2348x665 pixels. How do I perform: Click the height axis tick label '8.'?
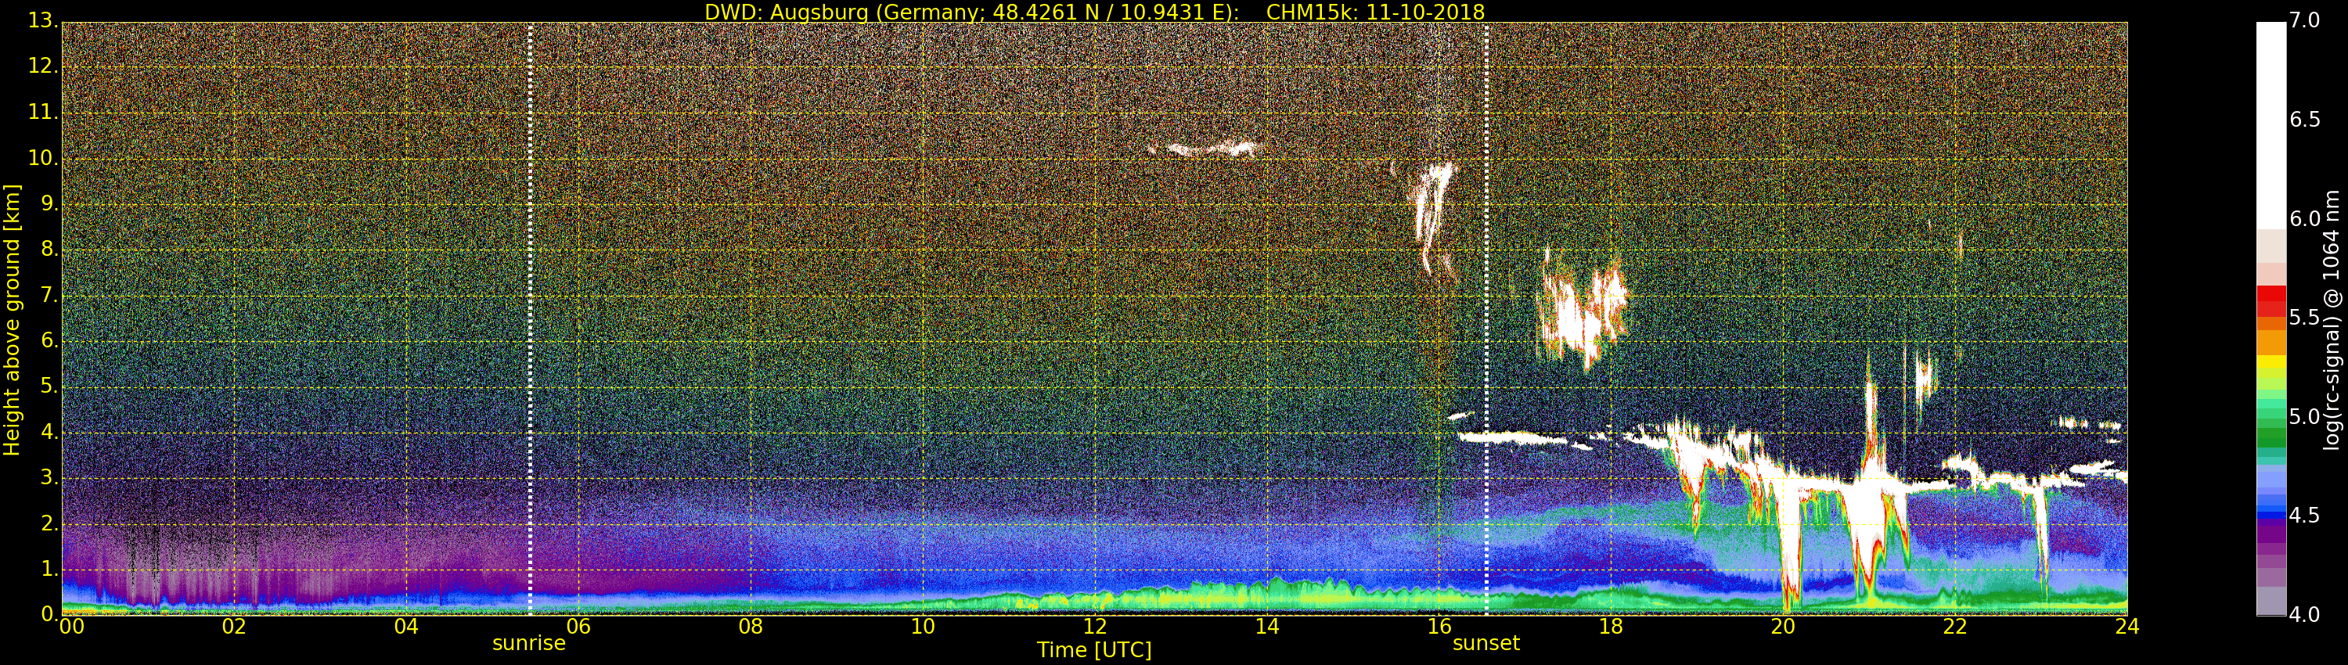point(49,250)
